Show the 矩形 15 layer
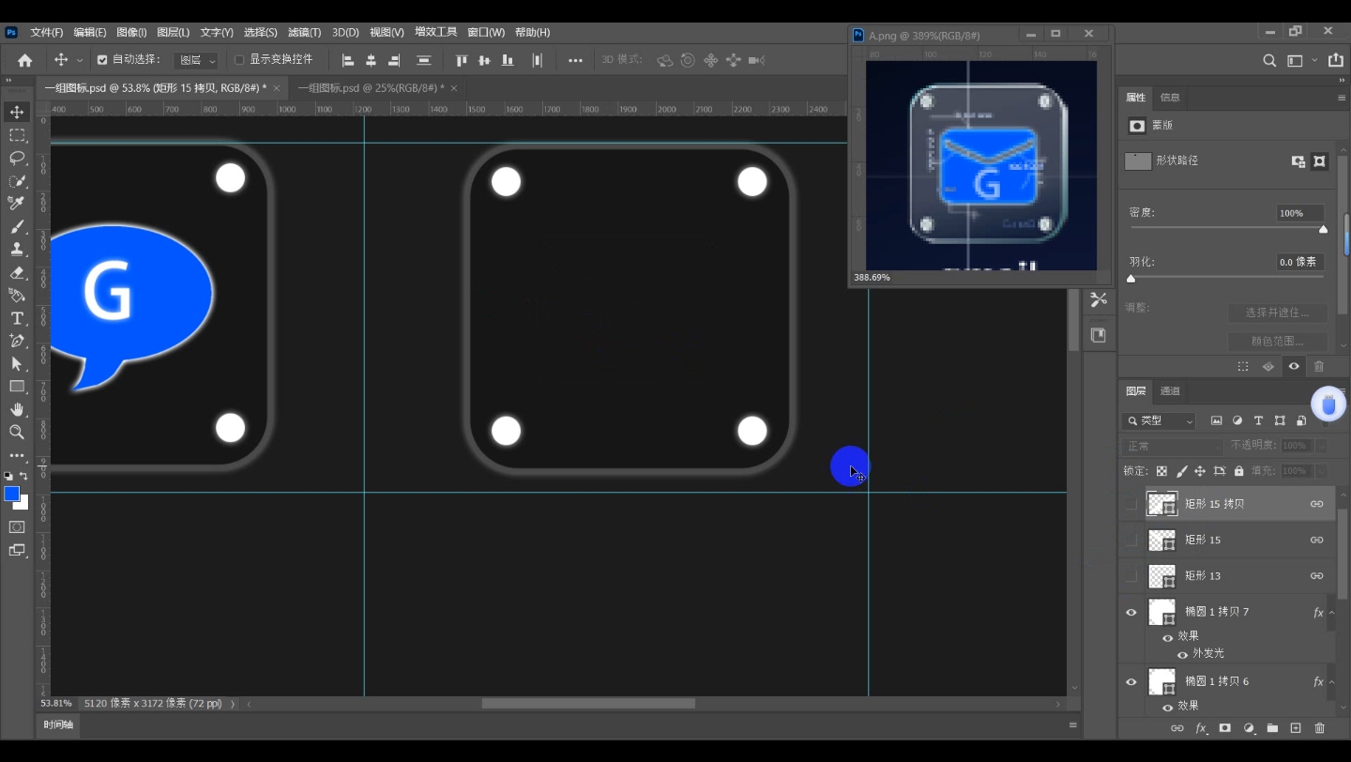The width and height of the screenshot is (1351, 762). pos(1131,540)
